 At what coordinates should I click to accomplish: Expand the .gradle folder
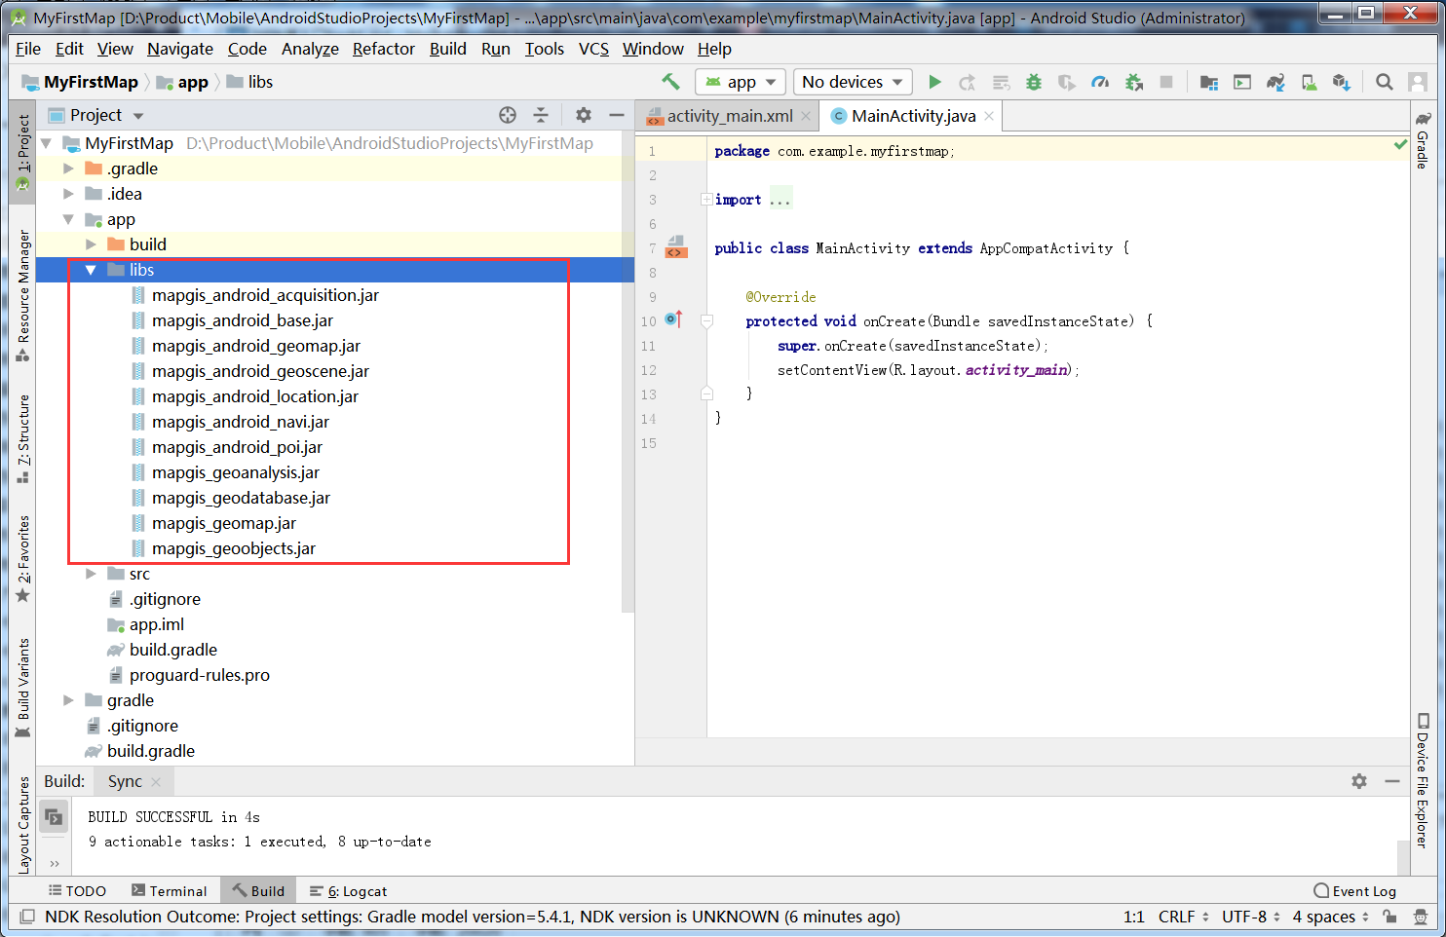[68, 169]
